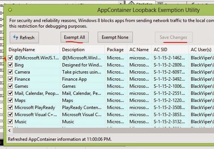
Task: Toggle the Finance app checkbox
Action: tap(10, 79)
